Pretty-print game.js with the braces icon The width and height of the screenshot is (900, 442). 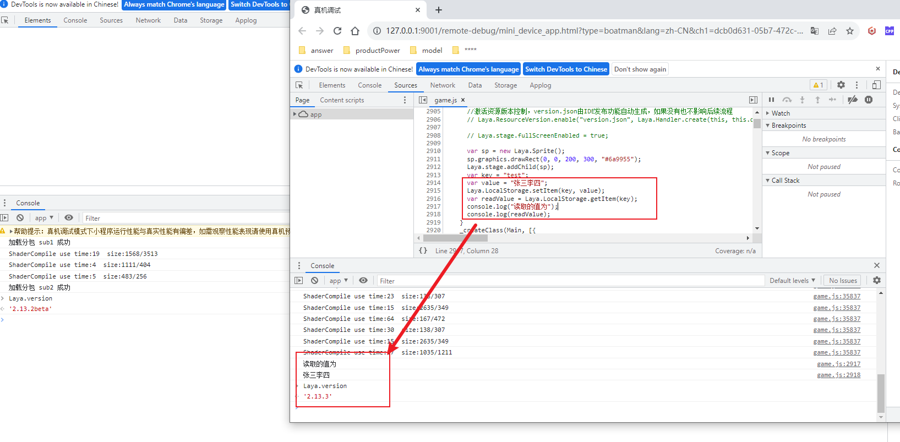coord(423,250)
